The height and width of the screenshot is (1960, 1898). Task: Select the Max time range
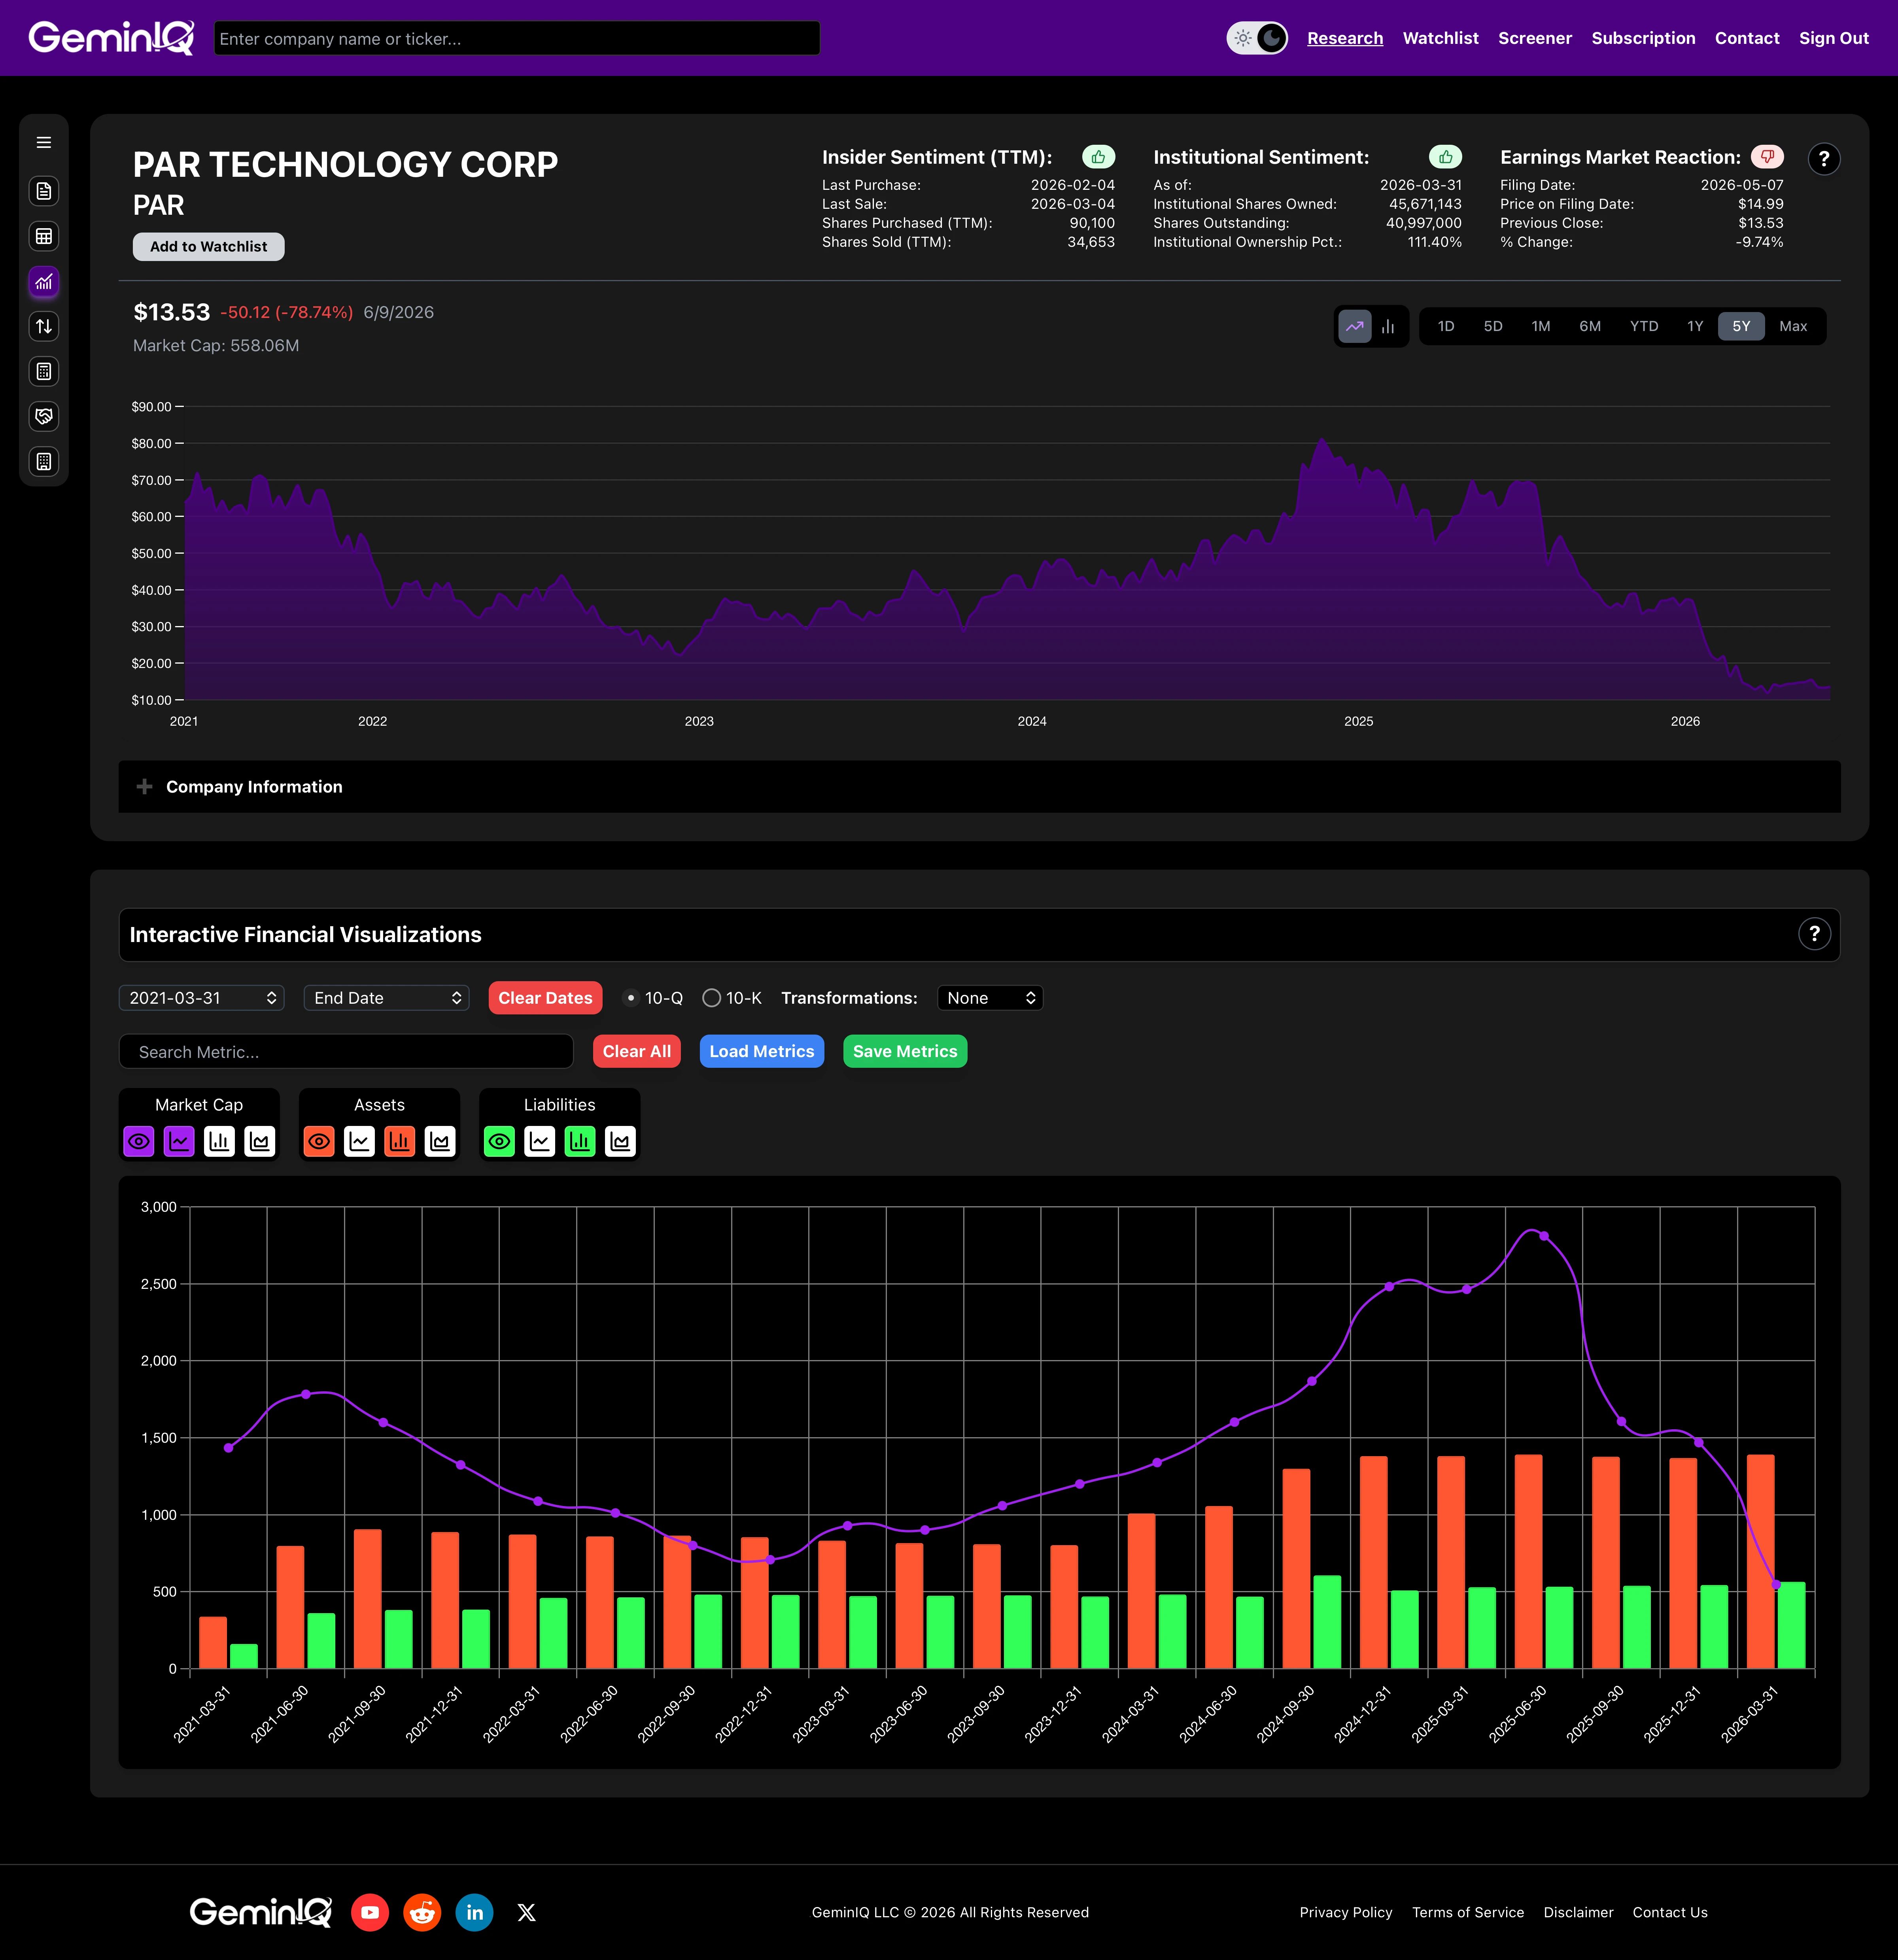pyautogui.click(x=1793, y=326)
